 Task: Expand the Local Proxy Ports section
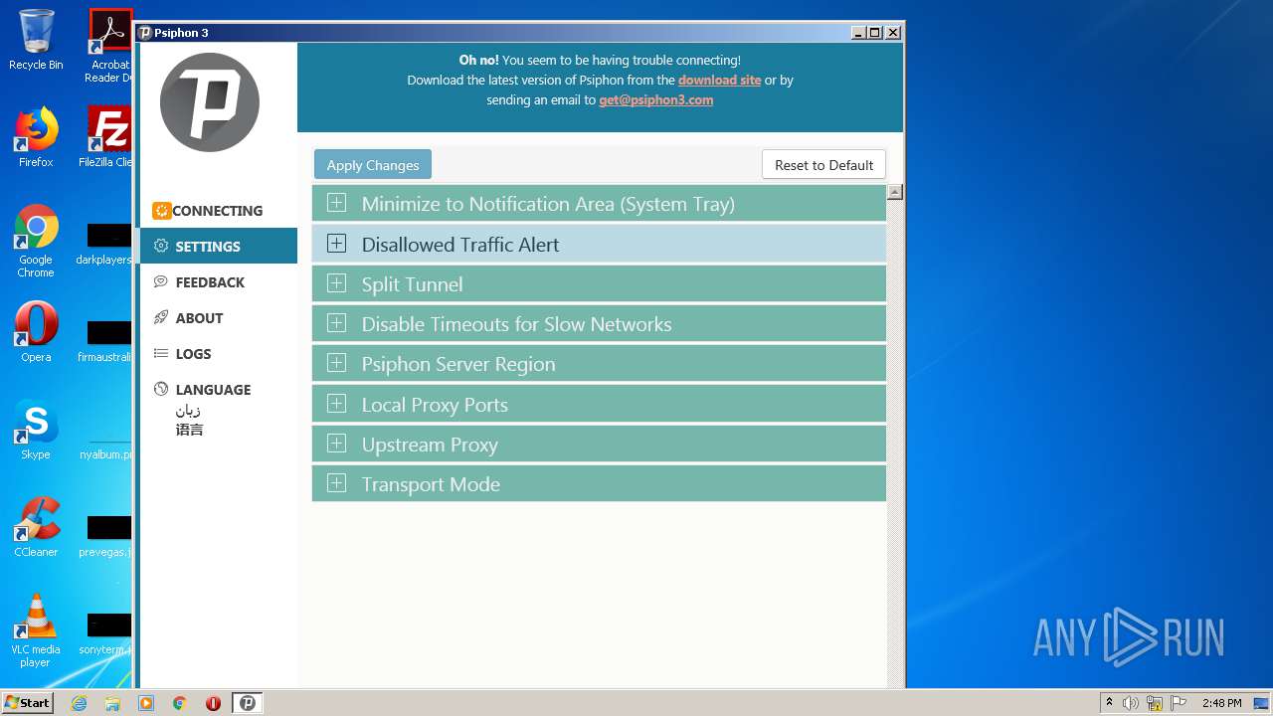pos(599,404)
